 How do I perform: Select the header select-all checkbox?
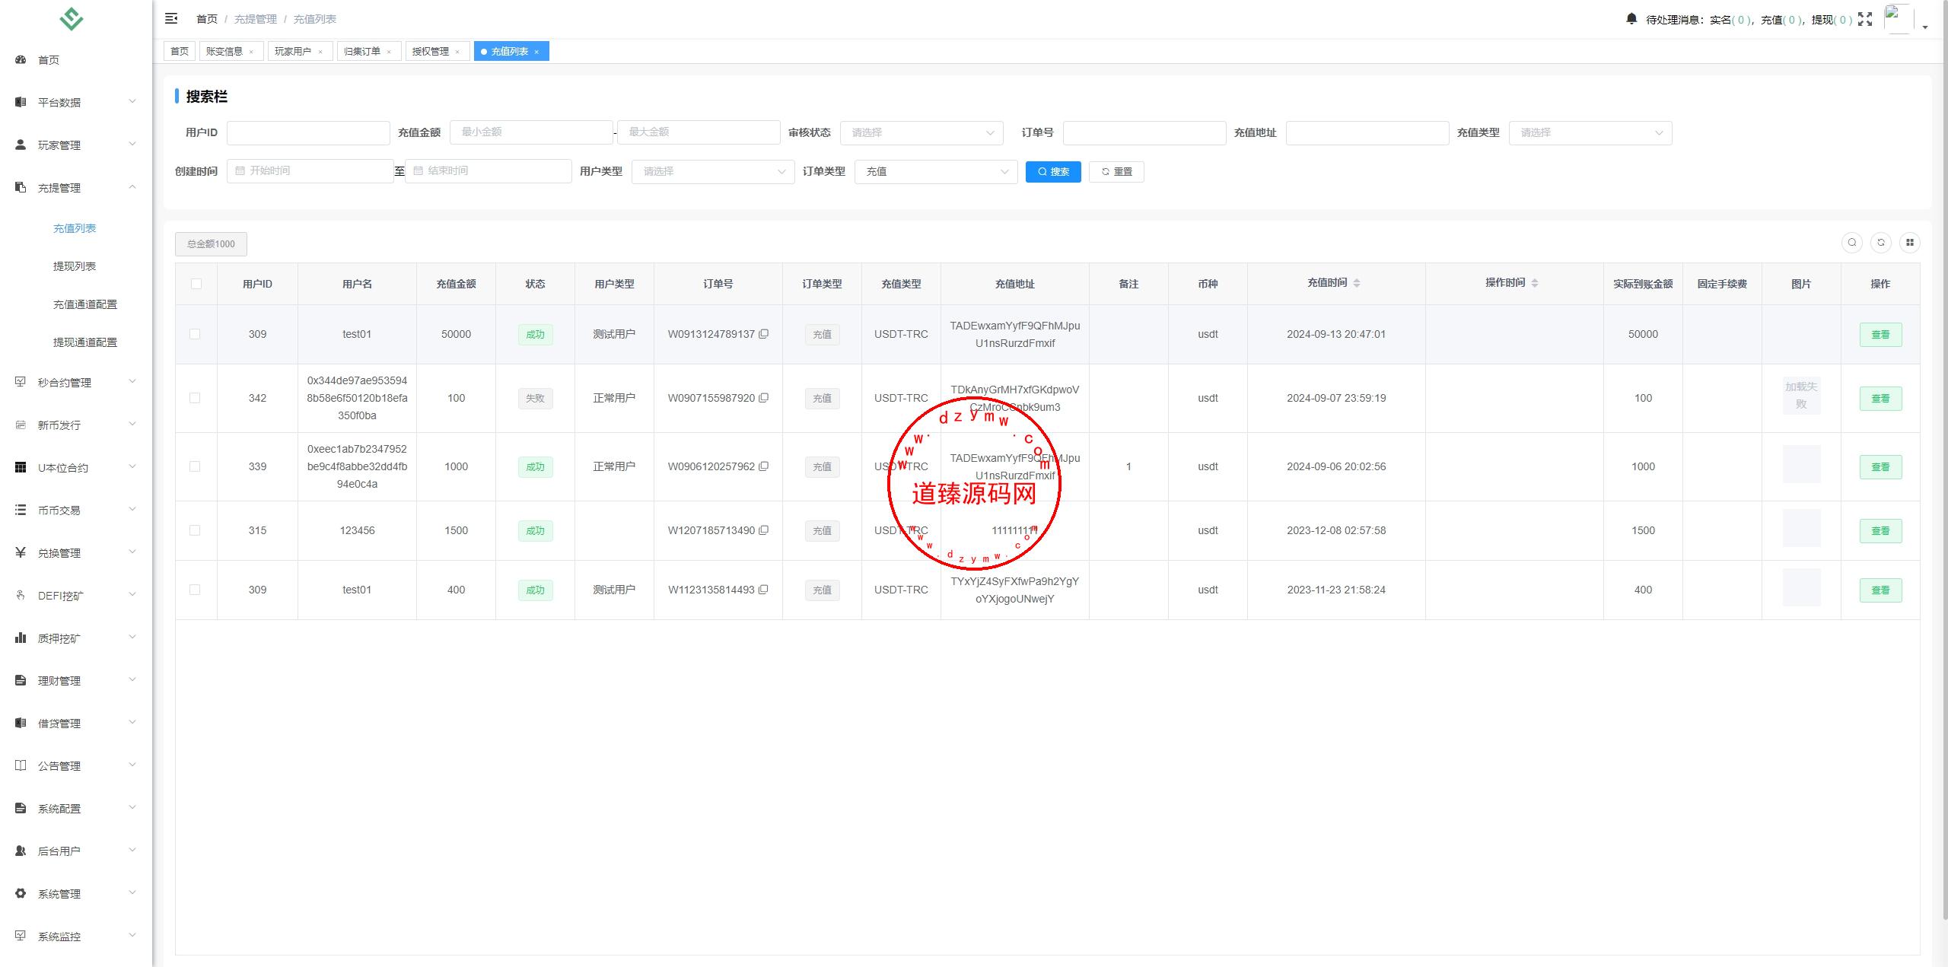click(x=196, y=284)
